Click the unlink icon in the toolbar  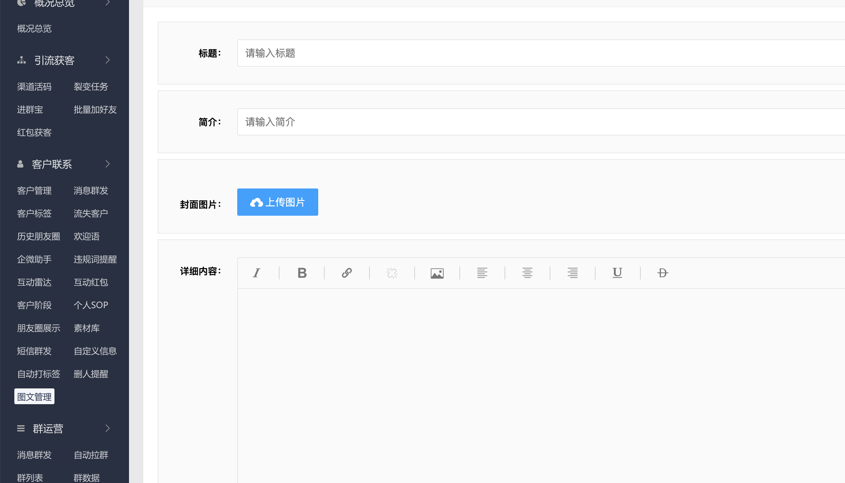coord(392,273)
